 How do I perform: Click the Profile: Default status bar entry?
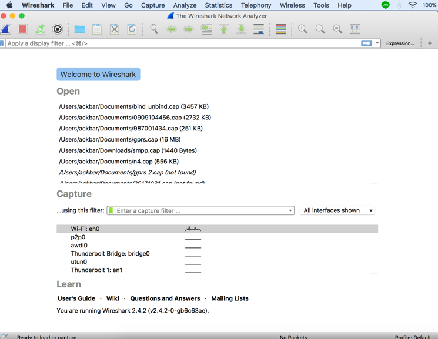point(413,337)
